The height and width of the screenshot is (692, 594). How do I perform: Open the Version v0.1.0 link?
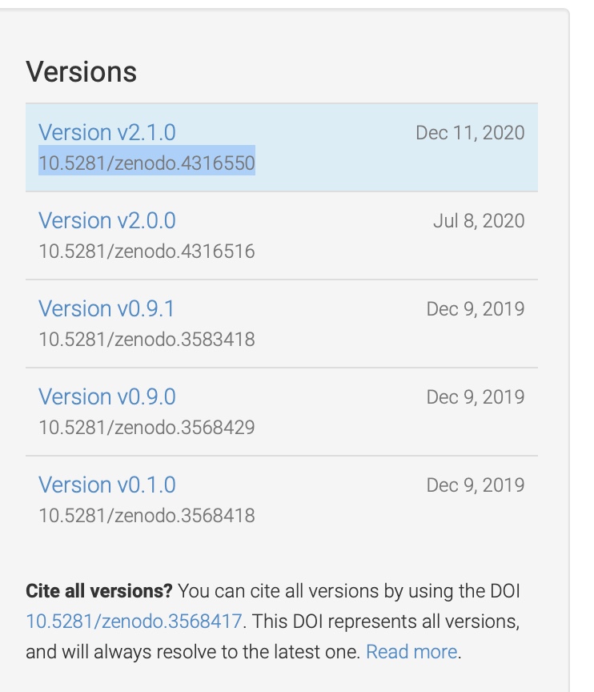coord(107,485)
